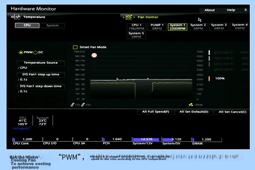Click All Set Default(D) button
255x170 pixels.
[194, 112]
